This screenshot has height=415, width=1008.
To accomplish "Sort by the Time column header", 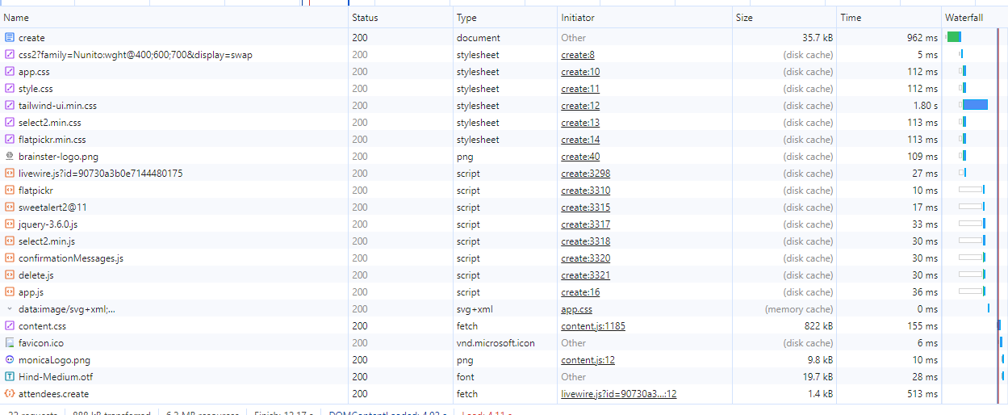I will [851, 17].
